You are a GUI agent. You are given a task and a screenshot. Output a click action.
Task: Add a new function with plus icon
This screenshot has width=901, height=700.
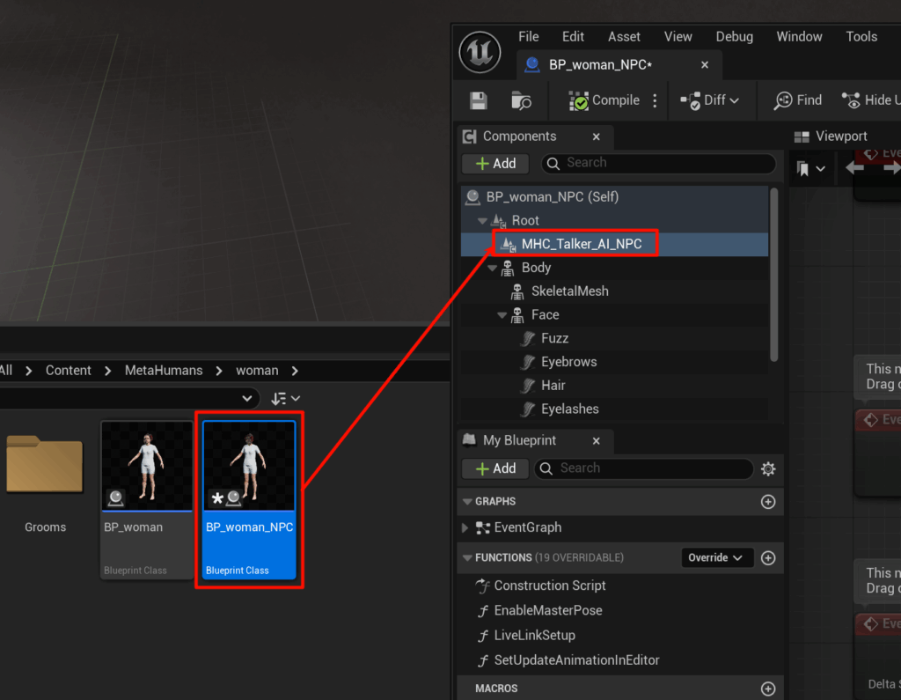[x=768, y=558]
